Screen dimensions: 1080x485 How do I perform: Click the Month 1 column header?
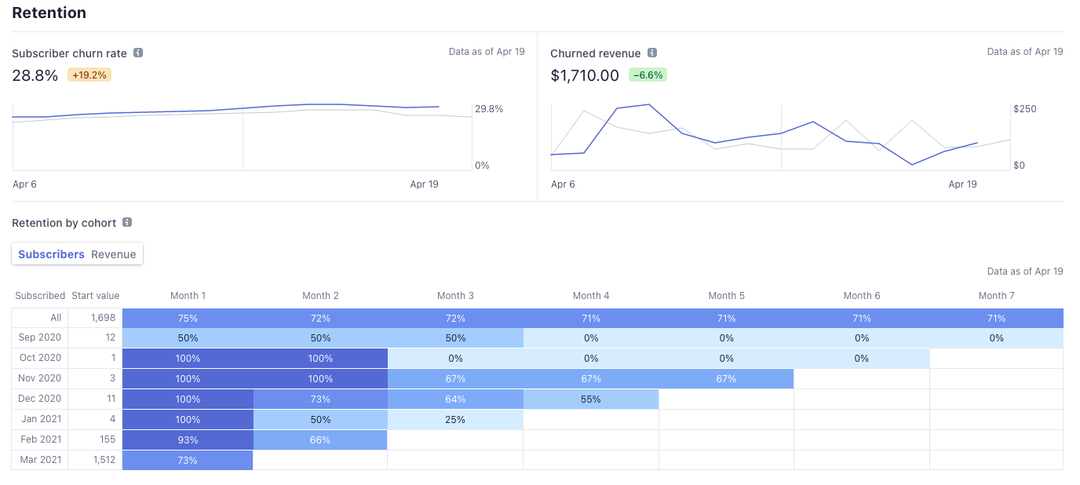(188, 296)
